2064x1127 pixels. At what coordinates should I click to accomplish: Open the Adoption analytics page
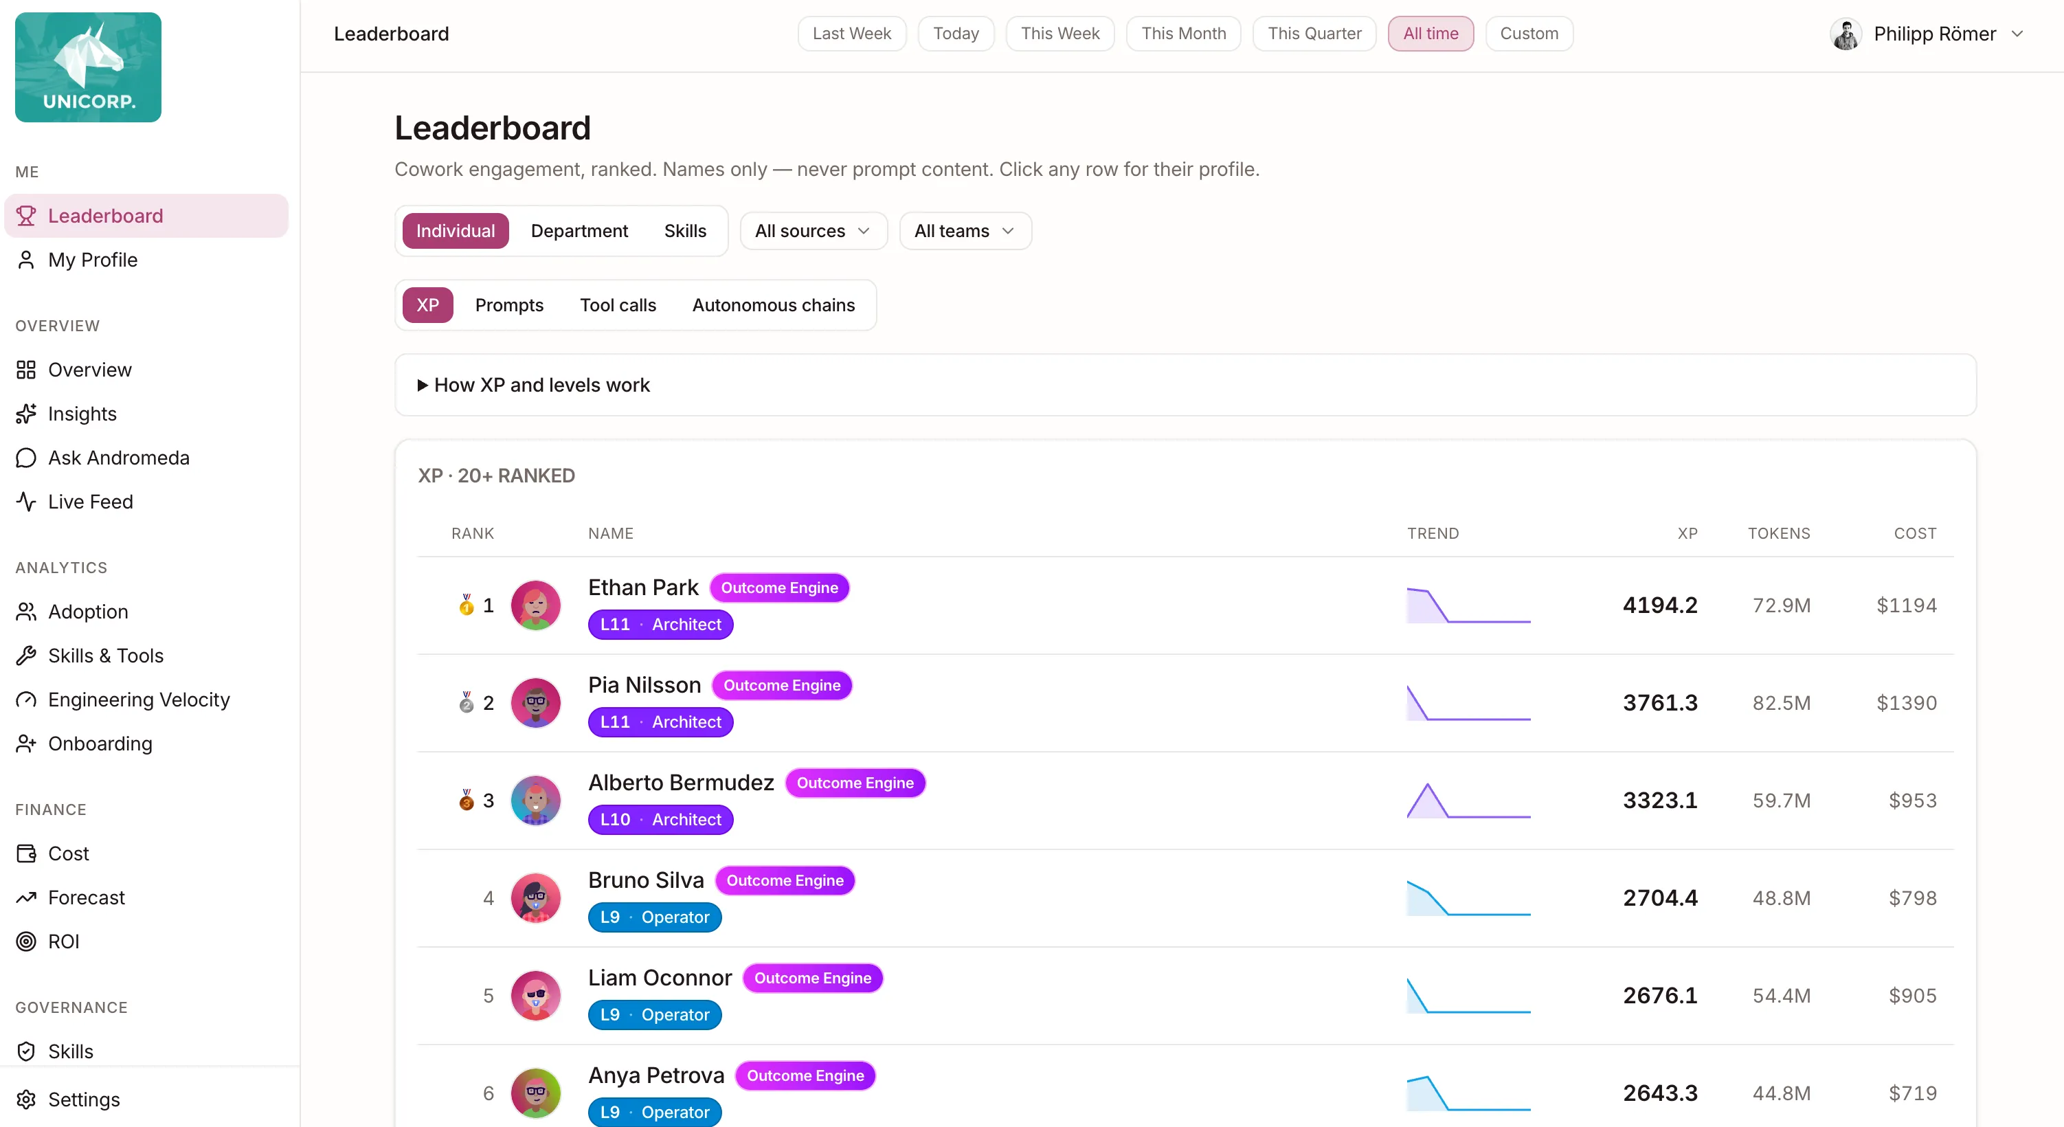146,612
